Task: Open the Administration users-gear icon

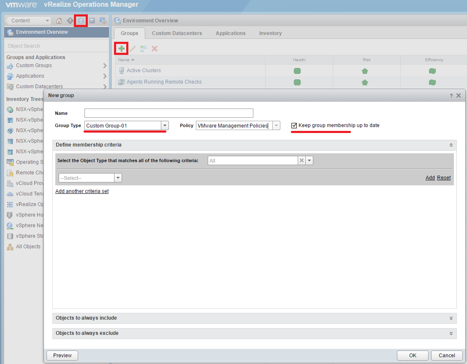Action: tap(103, 21)
